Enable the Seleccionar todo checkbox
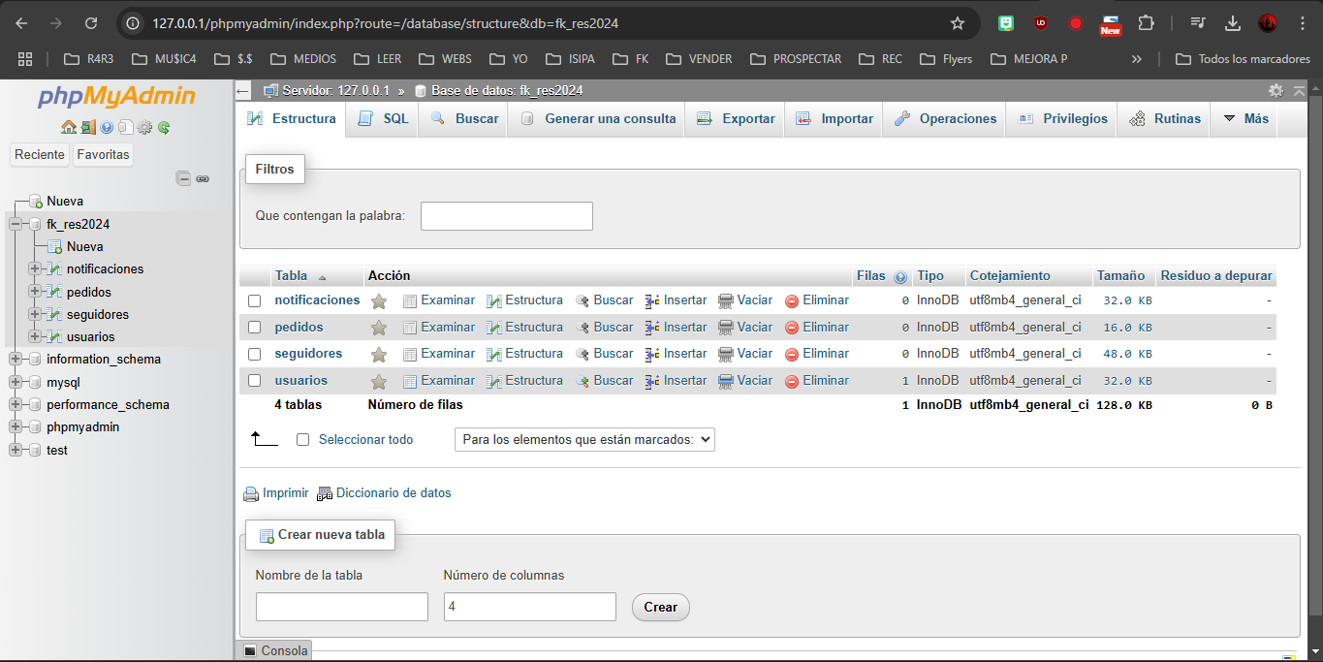 click(302, 439)
